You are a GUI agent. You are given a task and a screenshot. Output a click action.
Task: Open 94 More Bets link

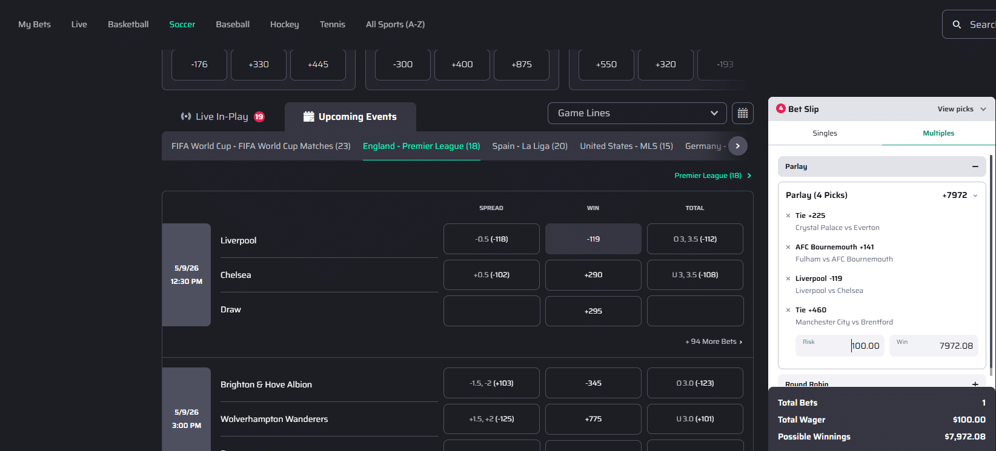click(x=714, y=341)
